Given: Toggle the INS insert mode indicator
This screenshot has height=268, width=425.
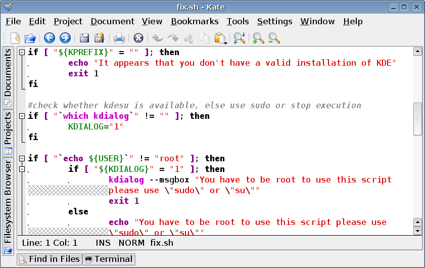Looking at the screenshot, I should click(103, 243).
